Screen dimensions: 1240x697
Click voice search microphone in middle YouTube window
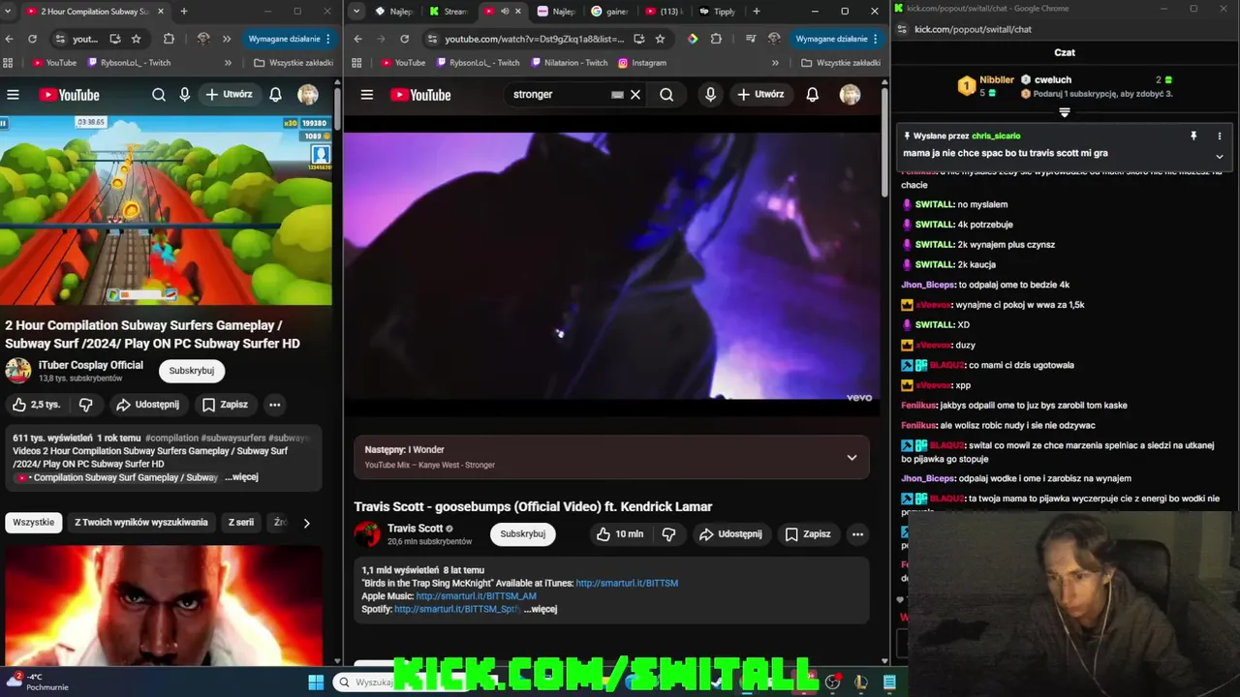[710, 95]
